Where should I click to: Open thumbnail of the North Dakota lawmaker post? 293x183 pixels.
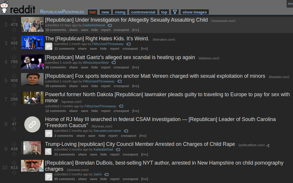click(32, 98)
